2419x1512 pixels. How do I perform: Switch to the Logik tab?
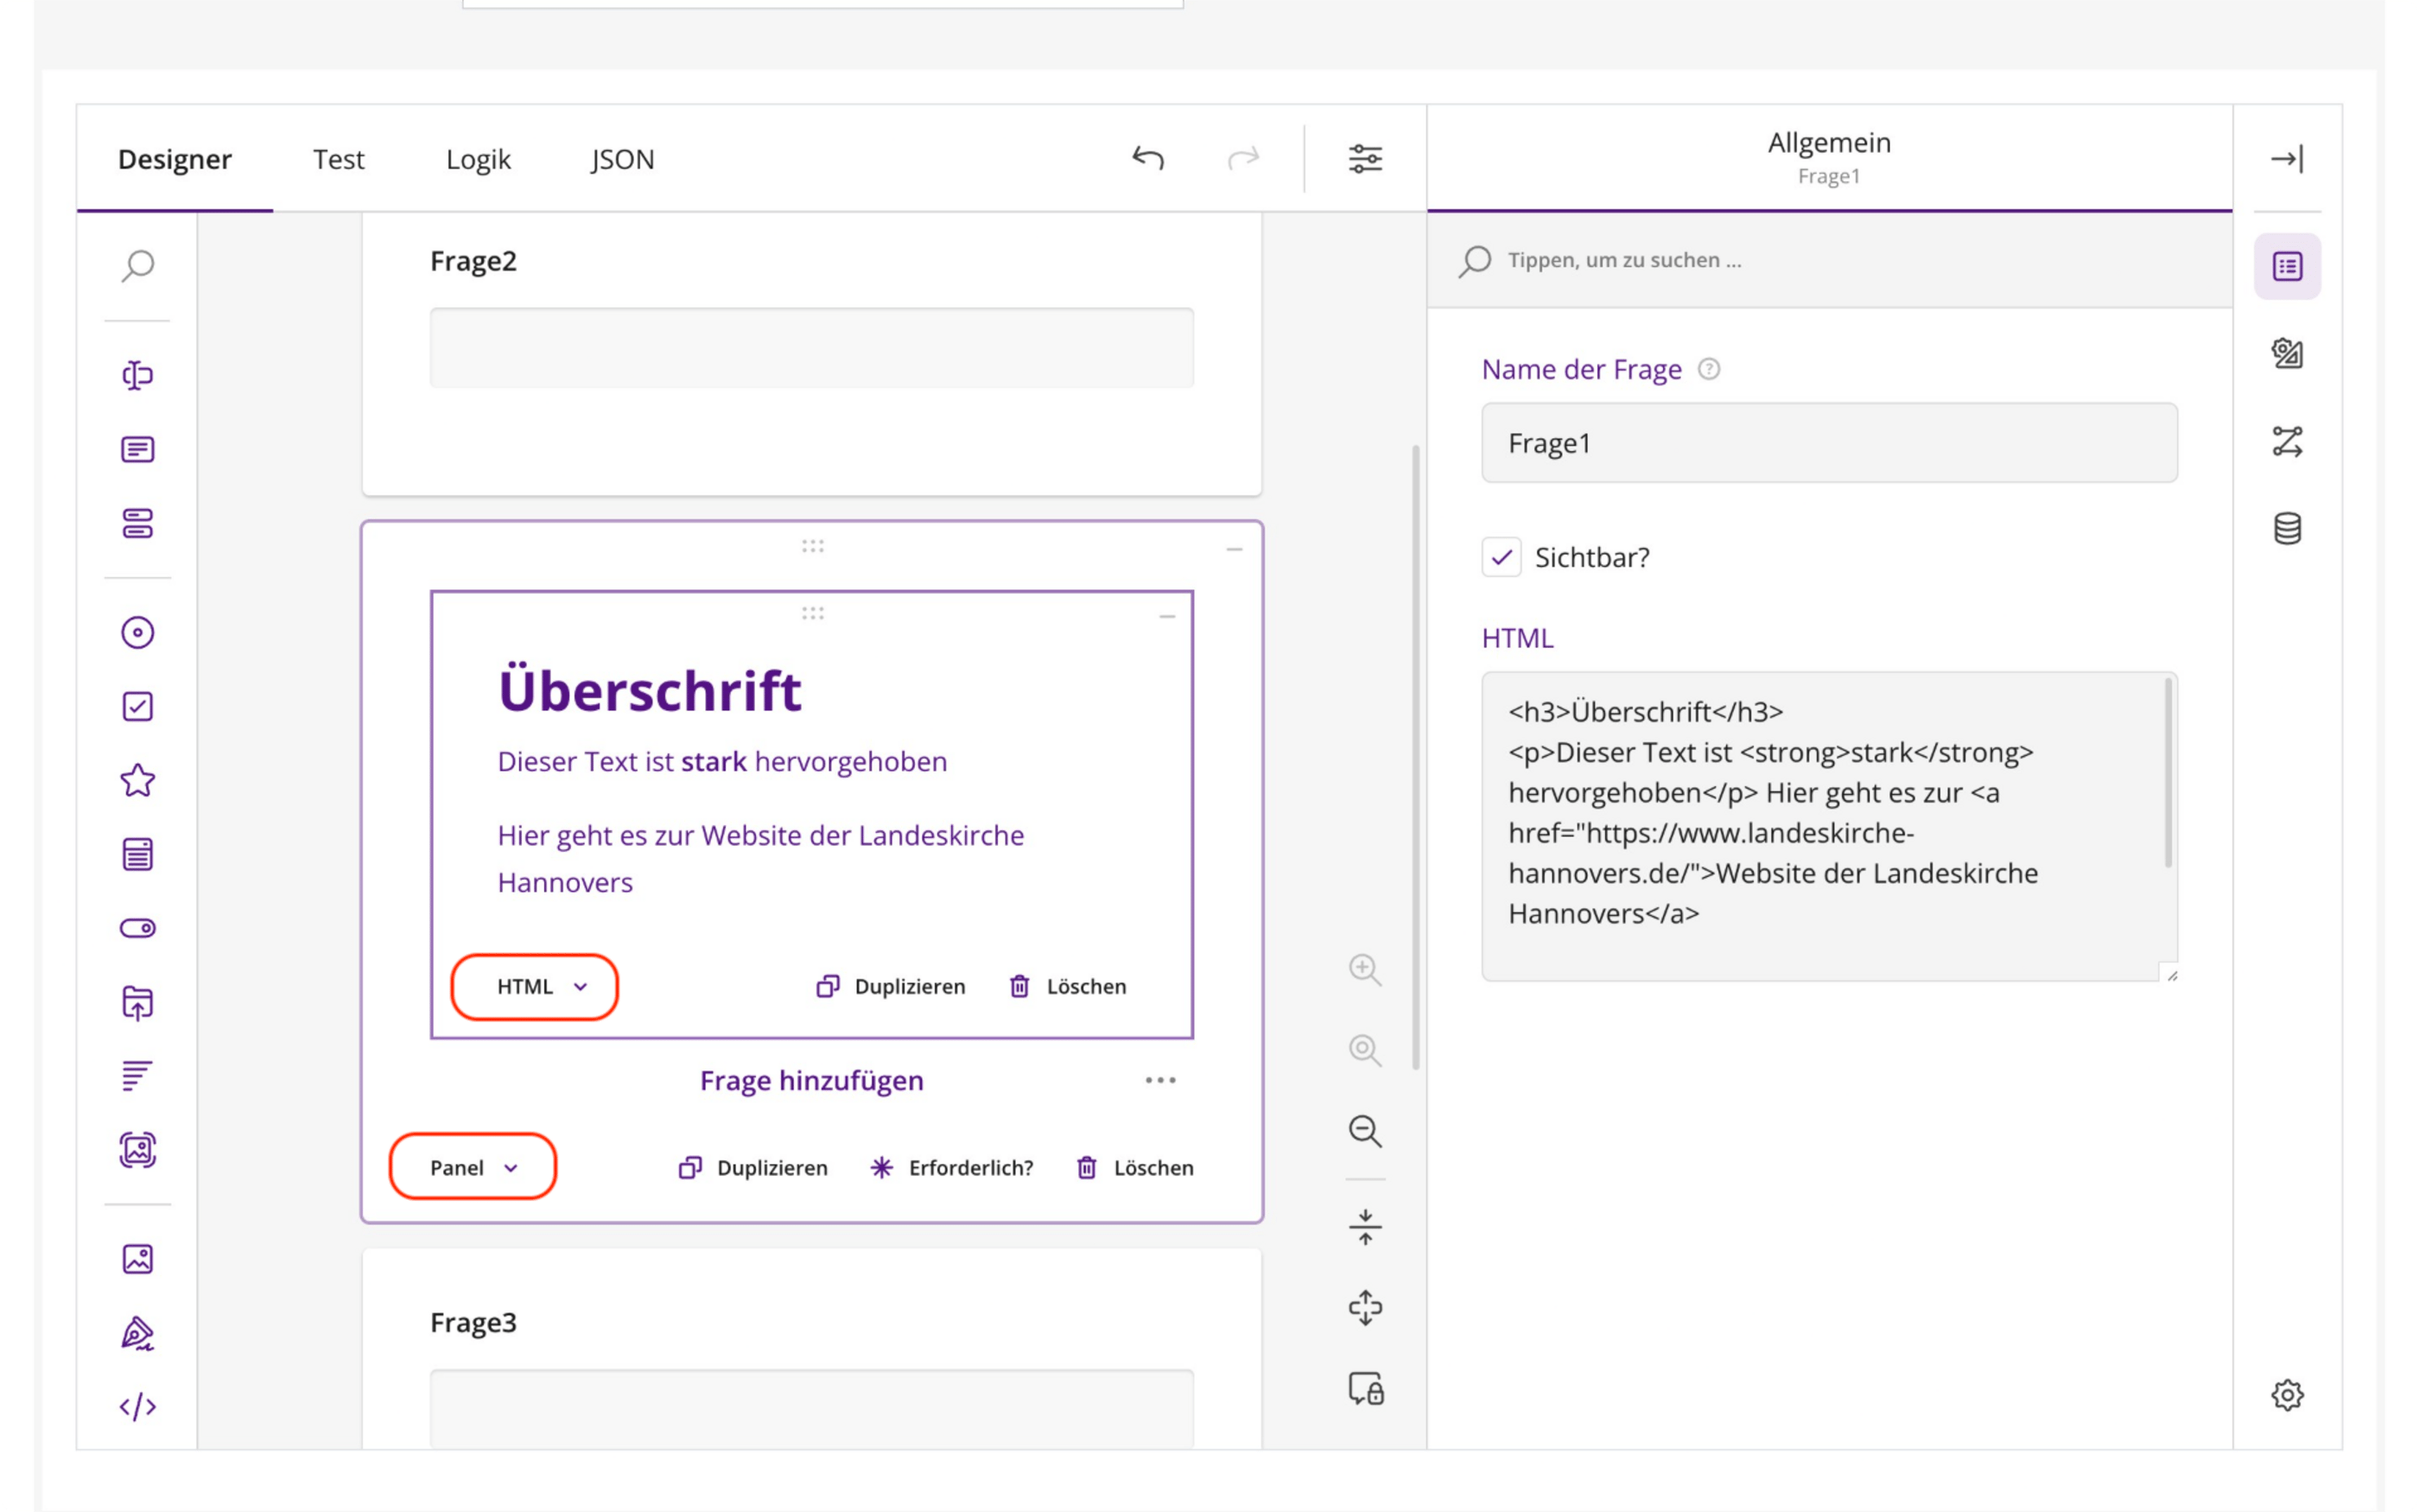[x=478, y=159]
